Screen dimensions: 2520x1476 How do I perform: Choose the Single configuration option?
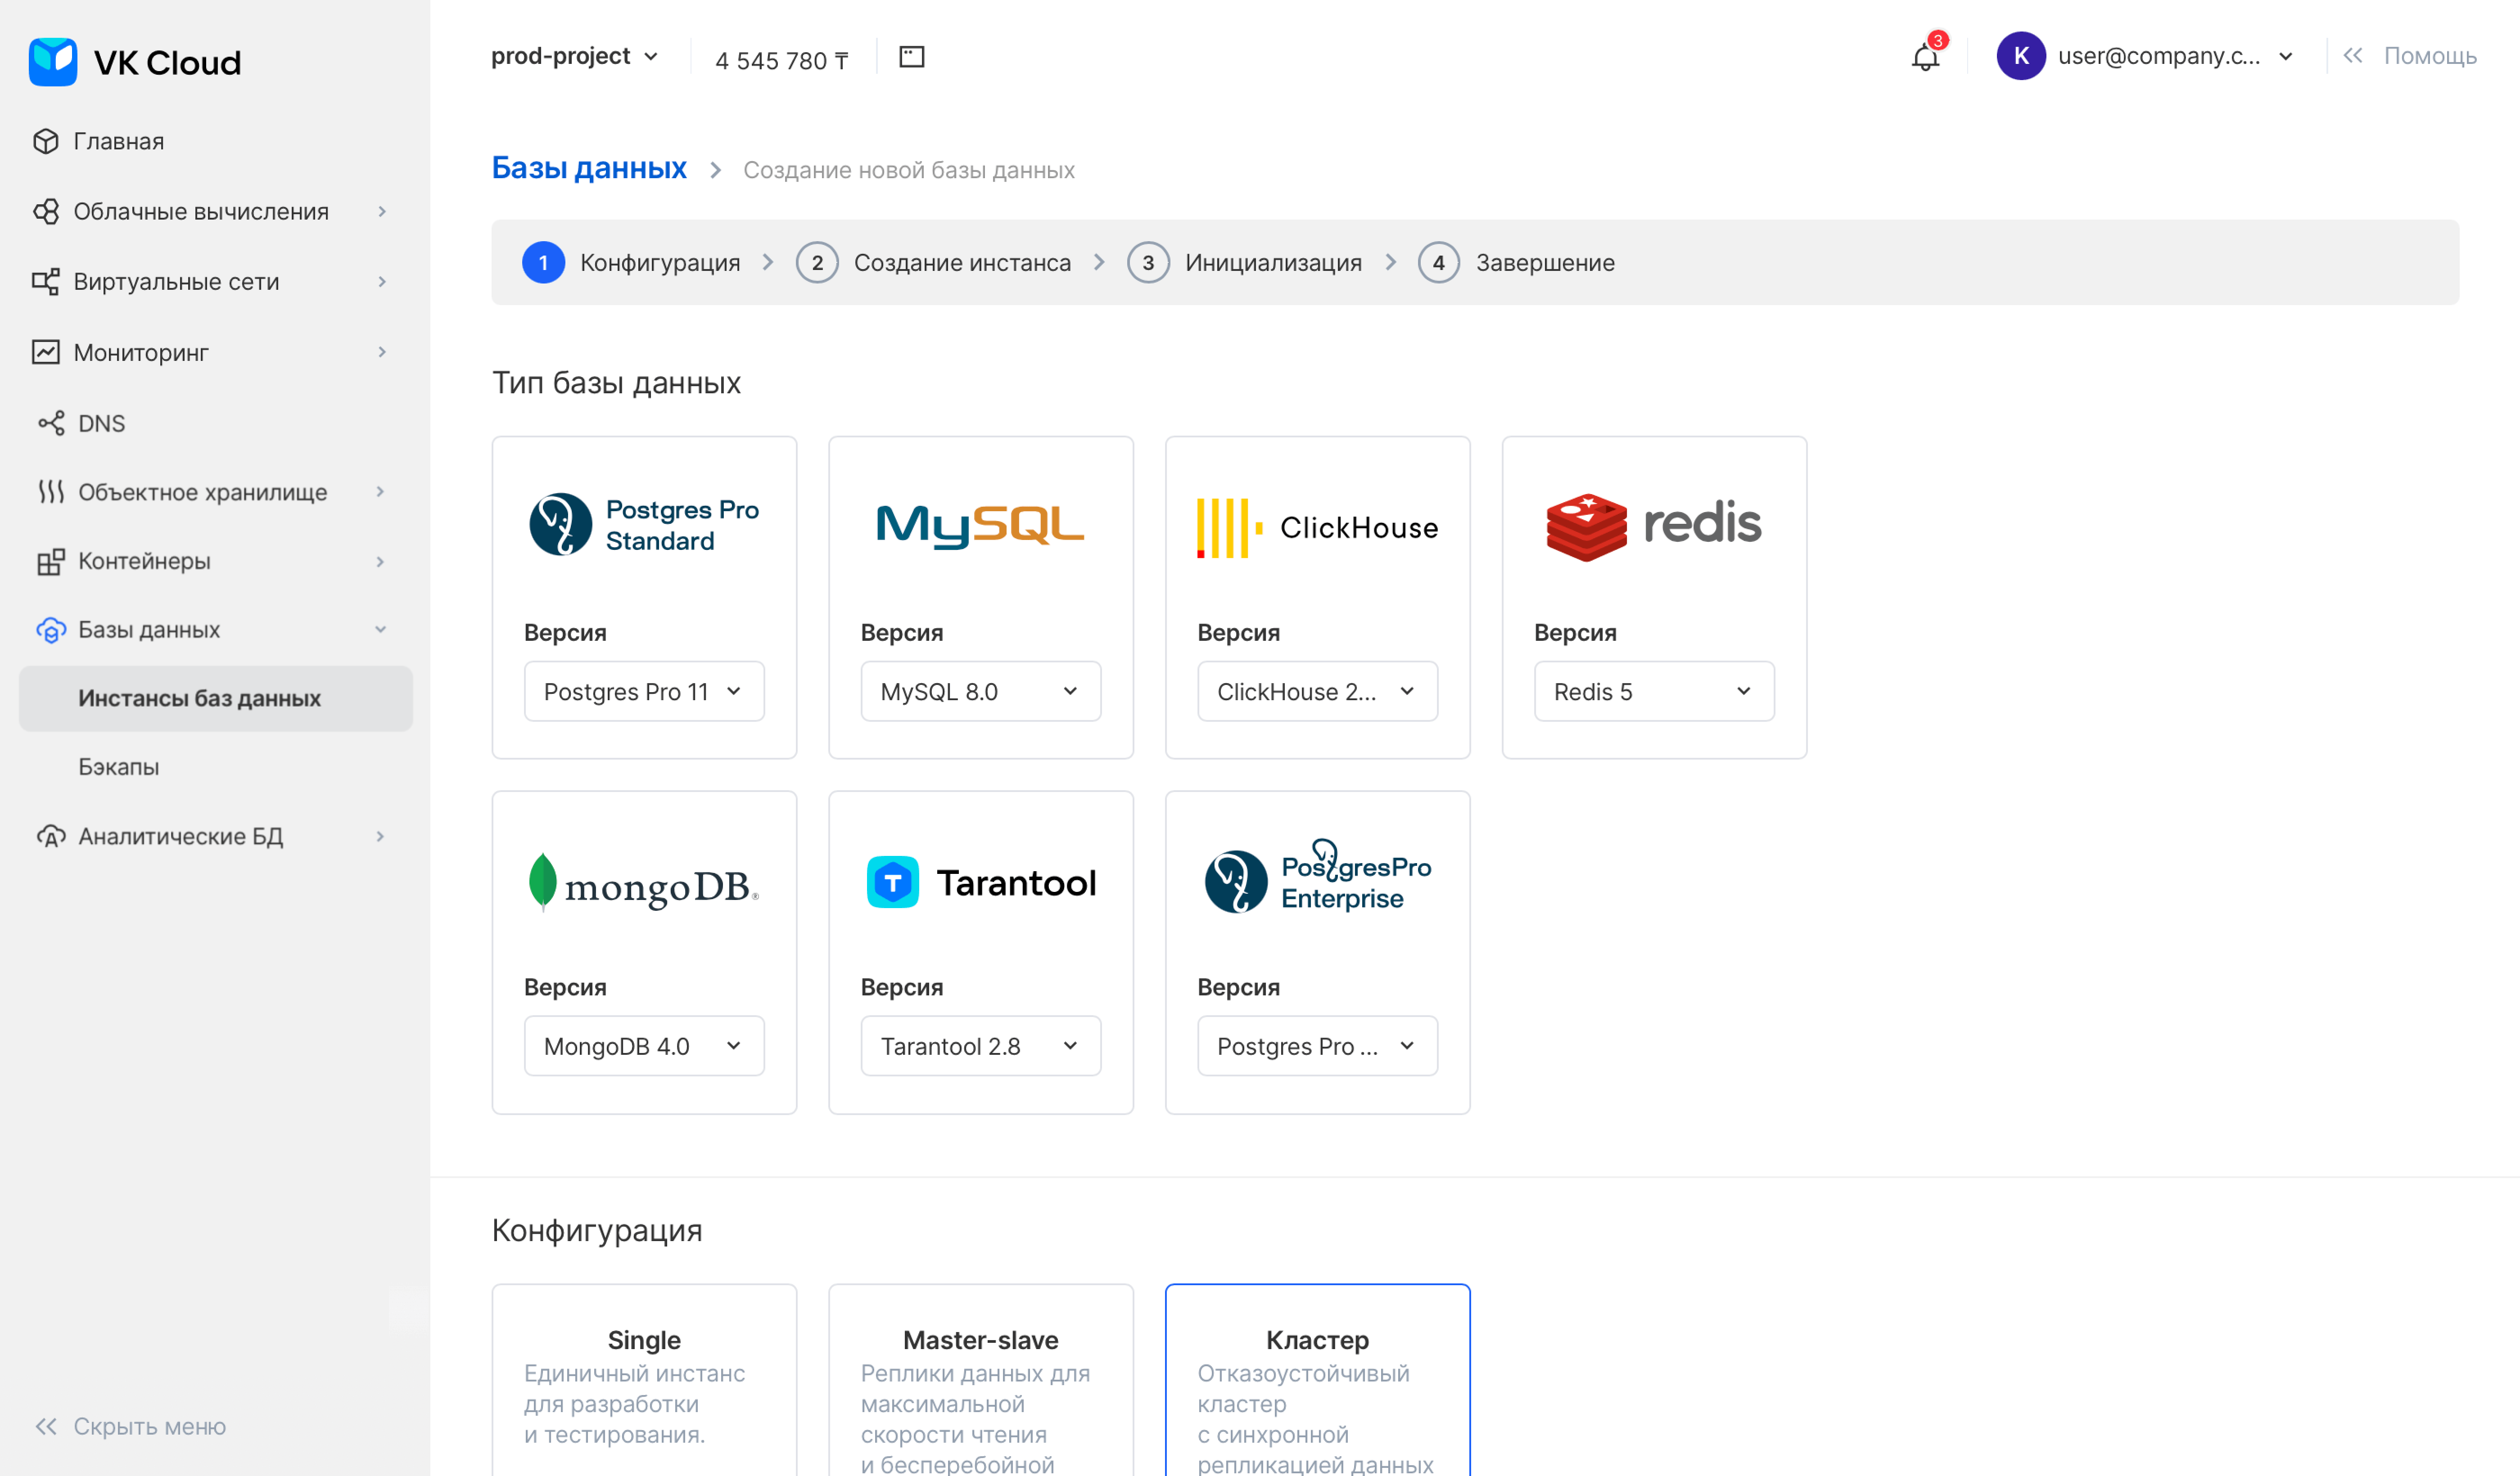tap(644, 1380)
